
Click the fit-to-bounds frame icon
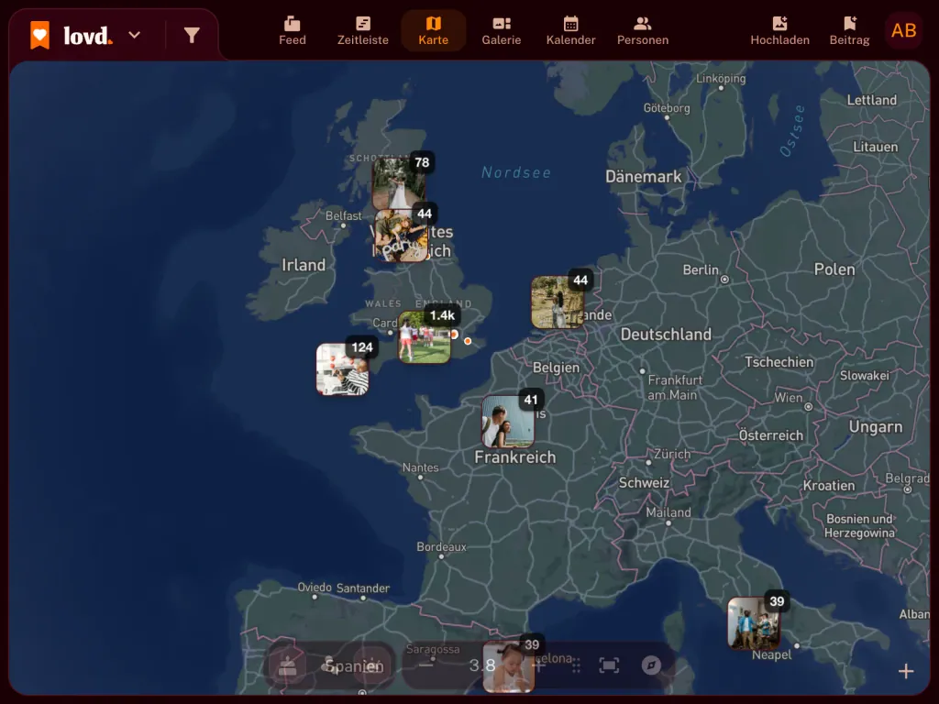(609, 665)
